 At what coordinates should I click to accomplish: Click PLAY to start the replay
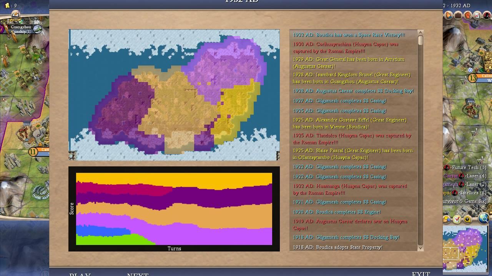coord(80,274)
